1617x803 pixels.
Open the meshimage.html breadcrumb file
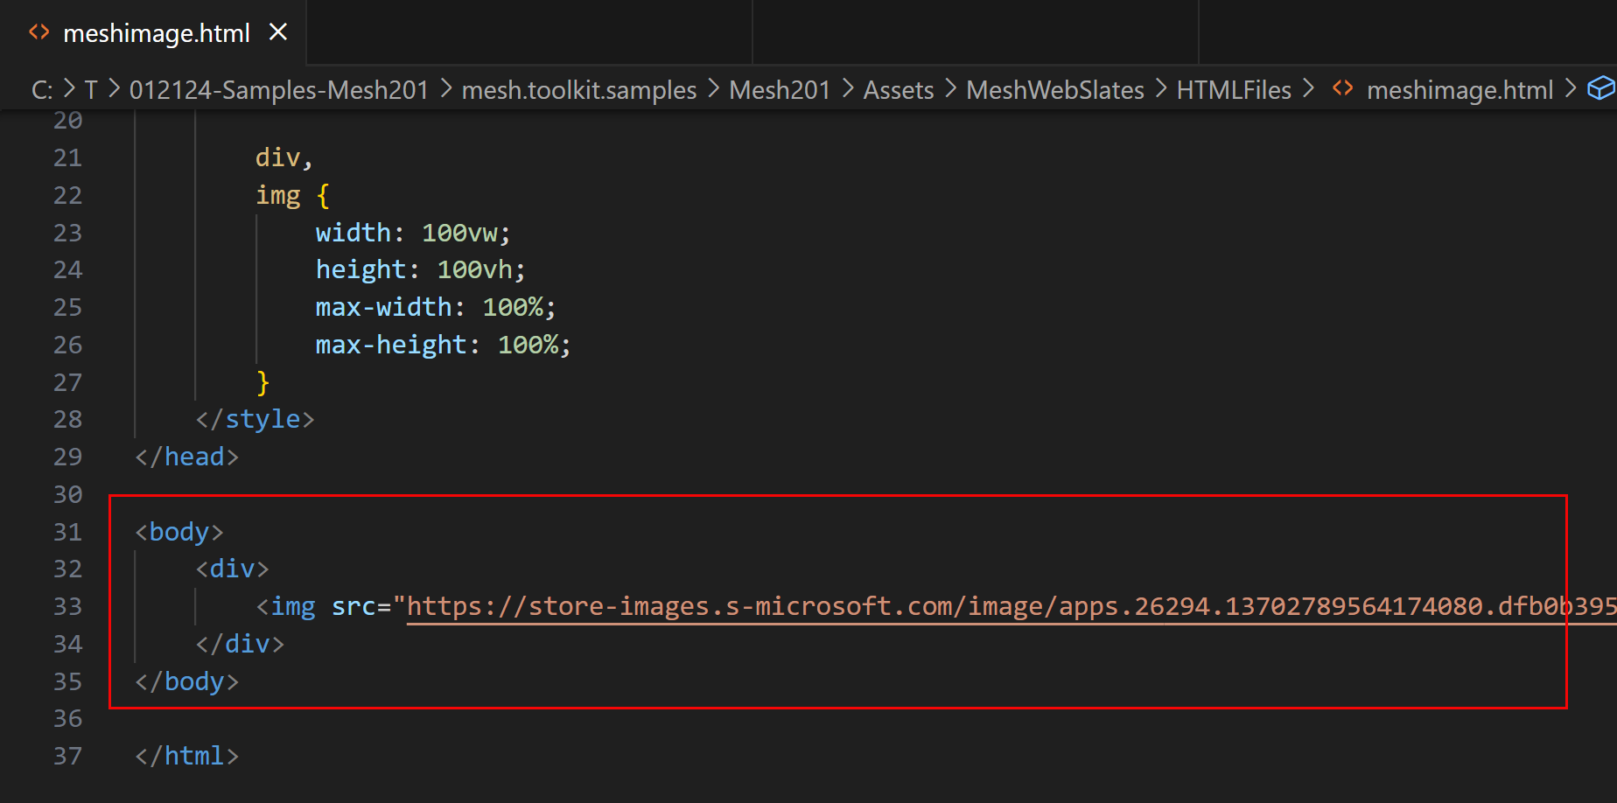click(x=1459, y=90)
